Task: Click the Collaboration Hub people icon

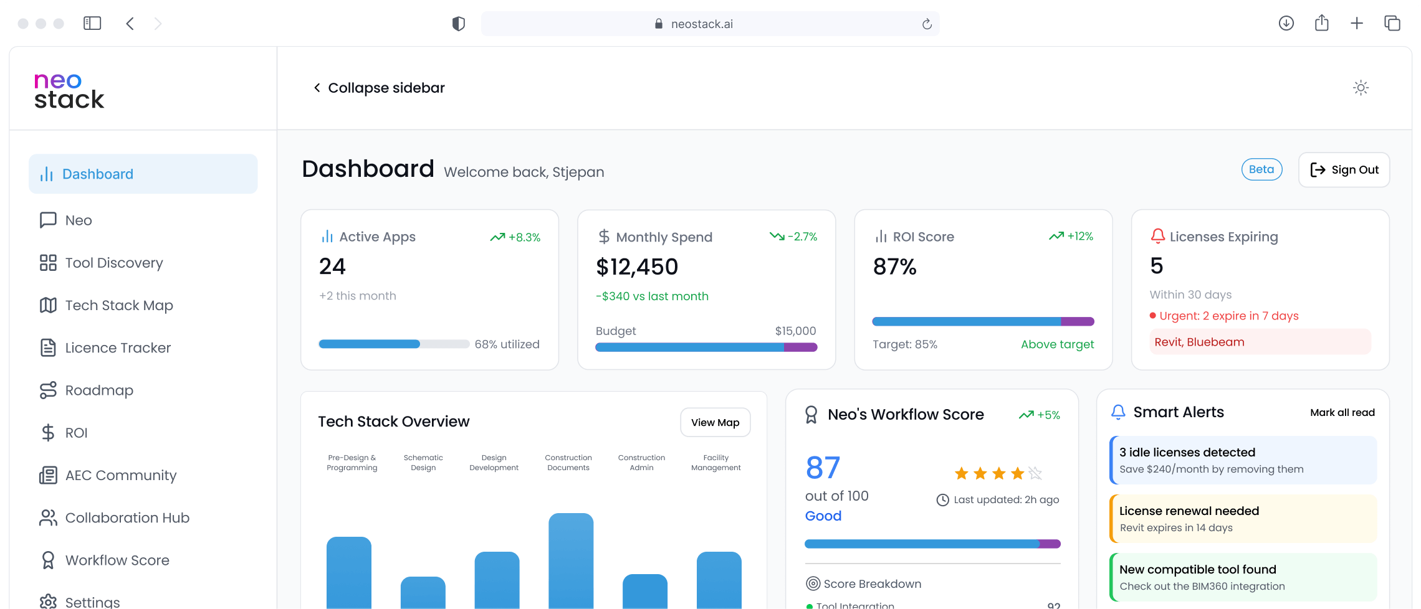Action: [47, 517]
